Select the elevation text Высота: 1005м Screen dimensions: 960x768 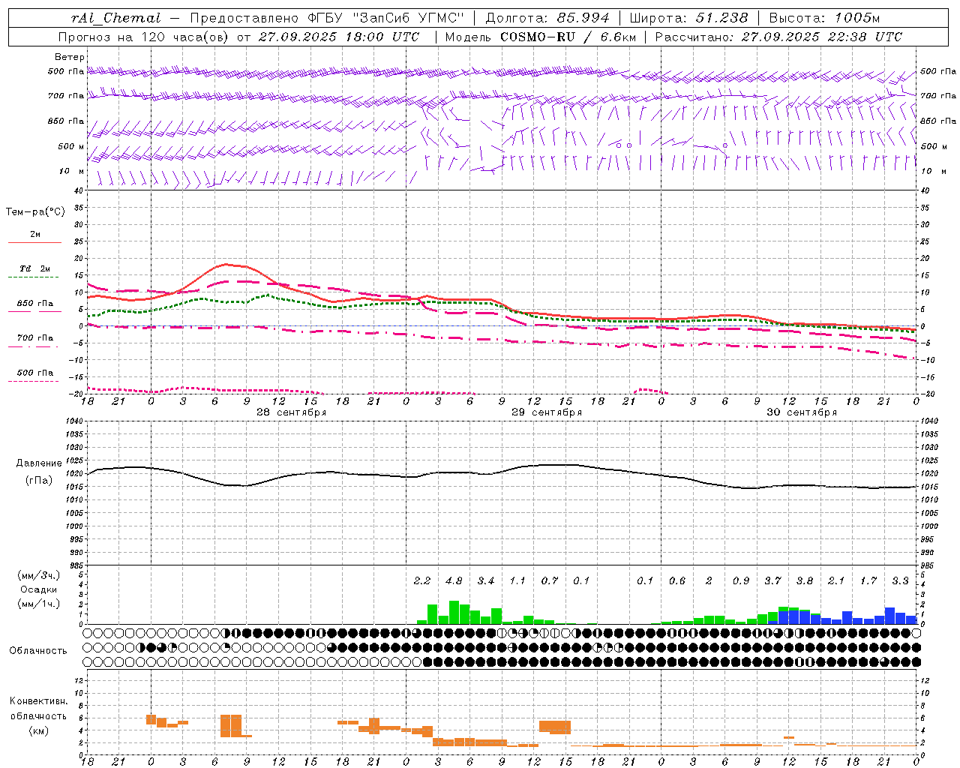point(825,18)
